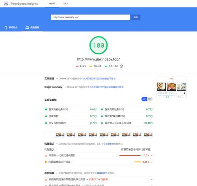This screenshot has height=186, width=197.
Task: Click the green dot beside 速度指数
Action: coord(46,116)
